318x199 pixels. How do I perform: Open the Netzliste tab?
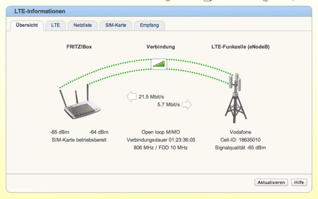point(83,25)
